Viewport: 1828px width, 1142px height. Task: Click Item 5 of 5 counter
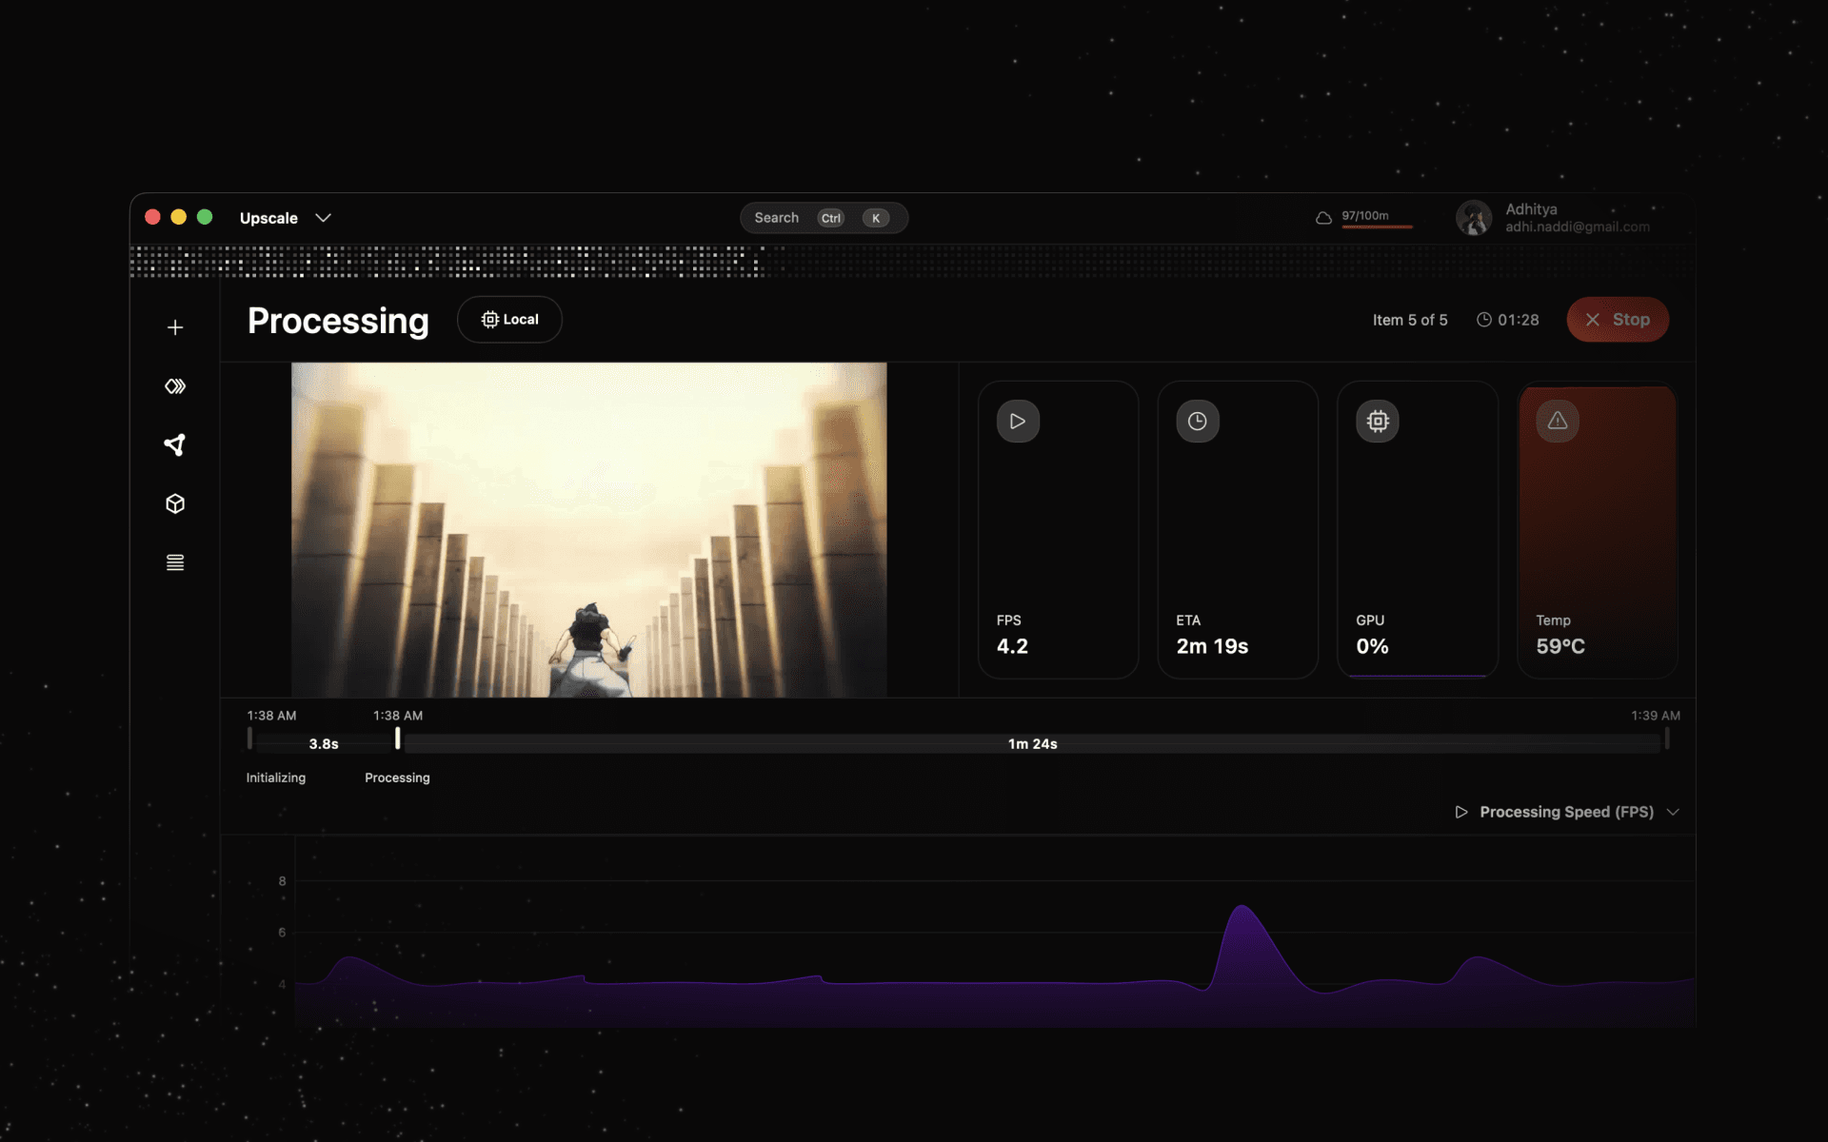(x=1410, y=320)
